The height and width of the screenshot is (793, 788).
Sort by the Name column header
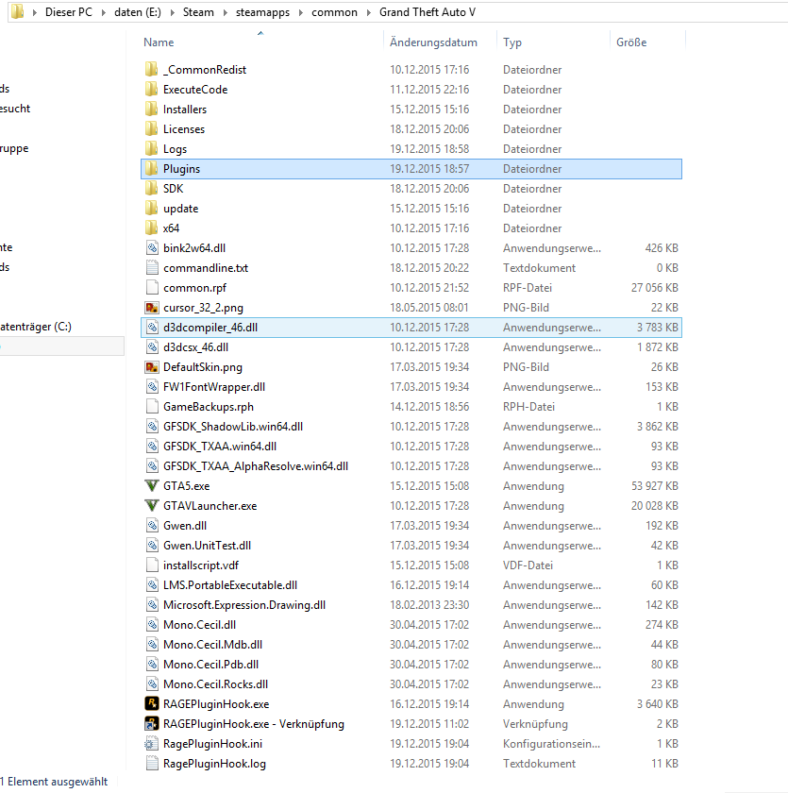pos(159,42)
